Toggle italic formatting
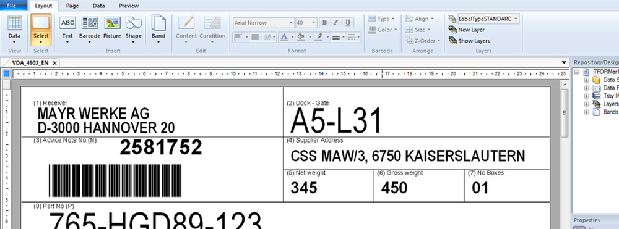Viewport: 619px width, 229px height. click(x=335, y=23)
